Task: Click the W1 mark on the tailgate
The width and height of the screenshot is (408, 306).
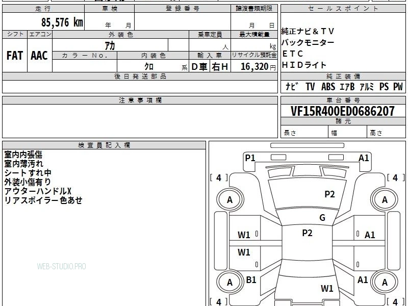Action: pyautogui.click(x=327, y=288)
